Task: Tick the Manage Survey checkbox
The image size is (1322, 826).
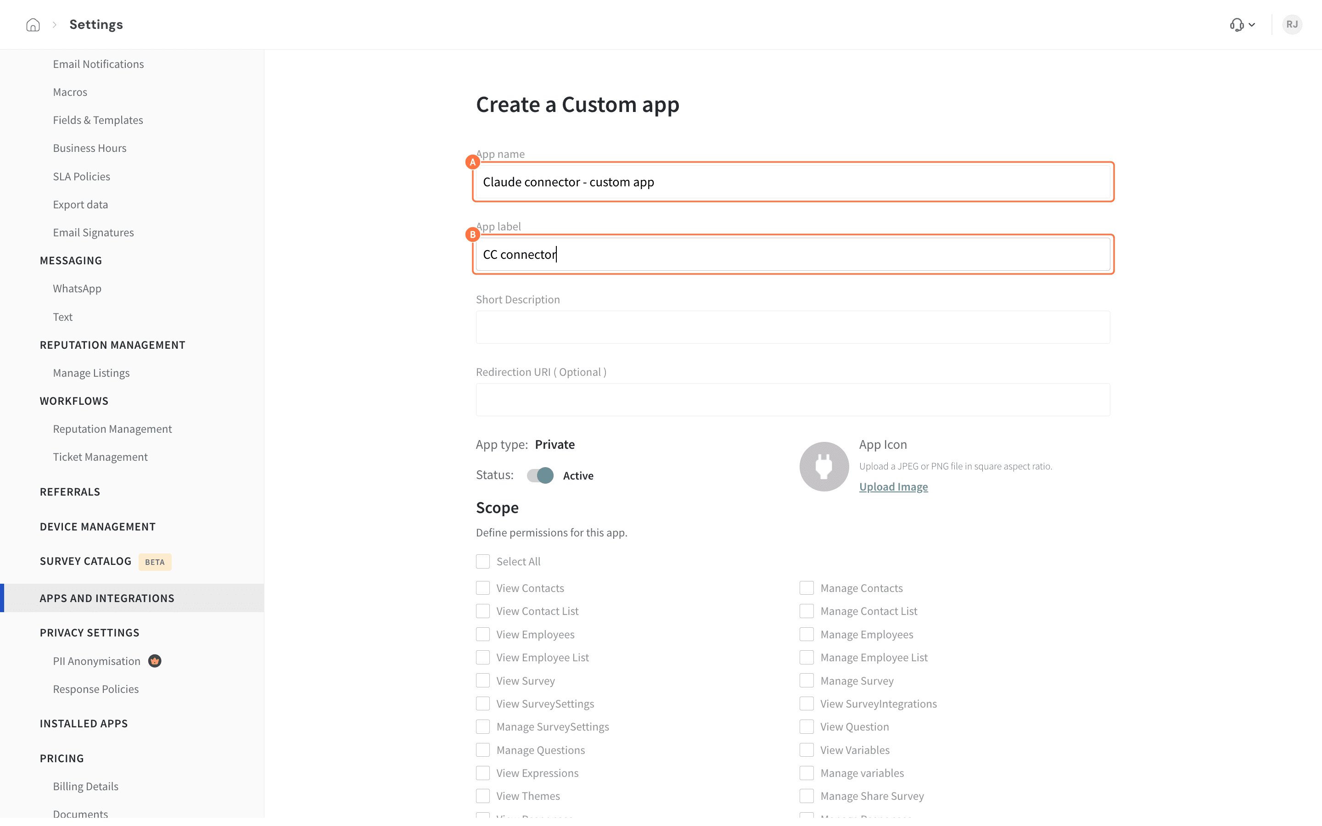Action: (x=807, y=681)
